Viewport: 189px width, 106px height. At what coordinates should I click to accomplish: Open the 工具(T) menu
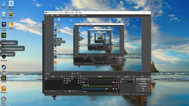(x=79, y=16)
